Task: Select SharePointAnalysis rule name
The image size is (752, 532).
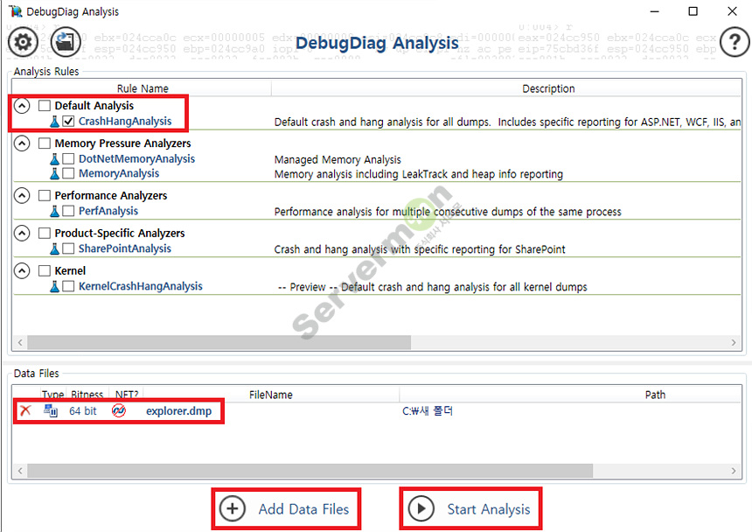Action: (125, 248)
